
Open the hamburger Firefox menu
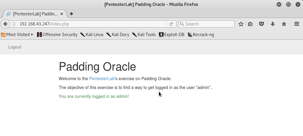[x=296, y=24]
